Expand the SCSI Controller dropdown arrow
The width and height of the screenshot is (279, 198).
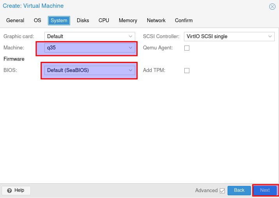pyautogui.click(x=270, y=37)
